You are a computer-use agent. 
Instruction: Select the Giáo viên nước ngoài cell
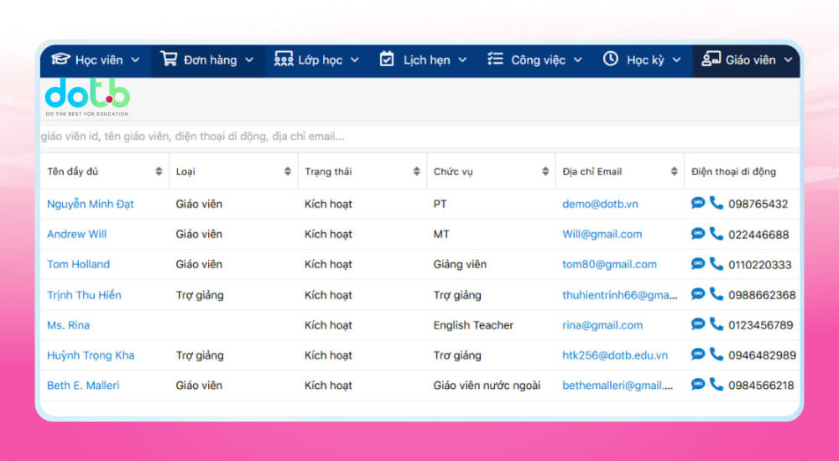coord(487,386)
